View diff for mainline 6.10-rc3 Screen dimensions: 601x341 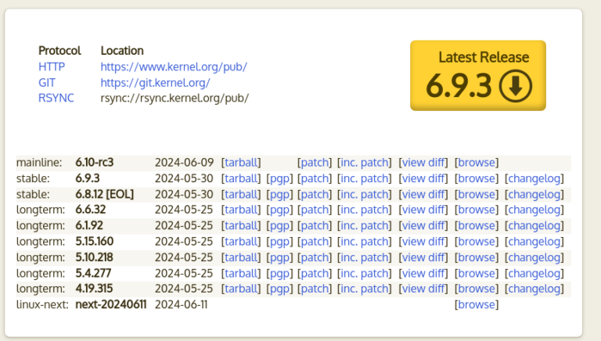click(423, 163)
